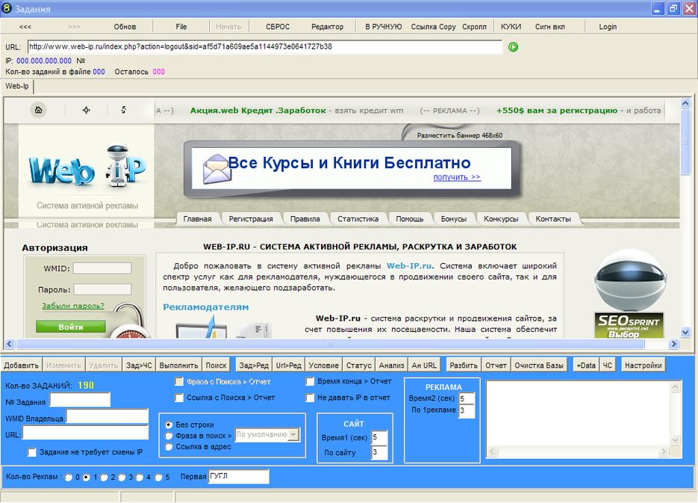The height and width of the screenshot is (503, 698).
Task: Set Кол-во Реклам to 0
Action: click(69, 477)
